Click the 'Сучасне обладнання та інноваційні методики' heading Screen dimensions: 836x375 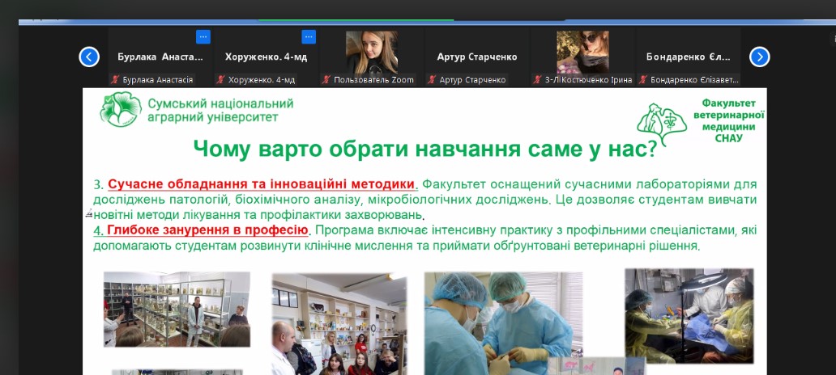click(x=262, y=183)
